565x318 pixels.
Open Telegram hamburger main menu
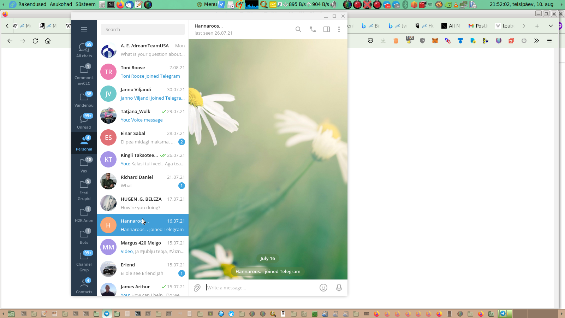coord(84,29)
